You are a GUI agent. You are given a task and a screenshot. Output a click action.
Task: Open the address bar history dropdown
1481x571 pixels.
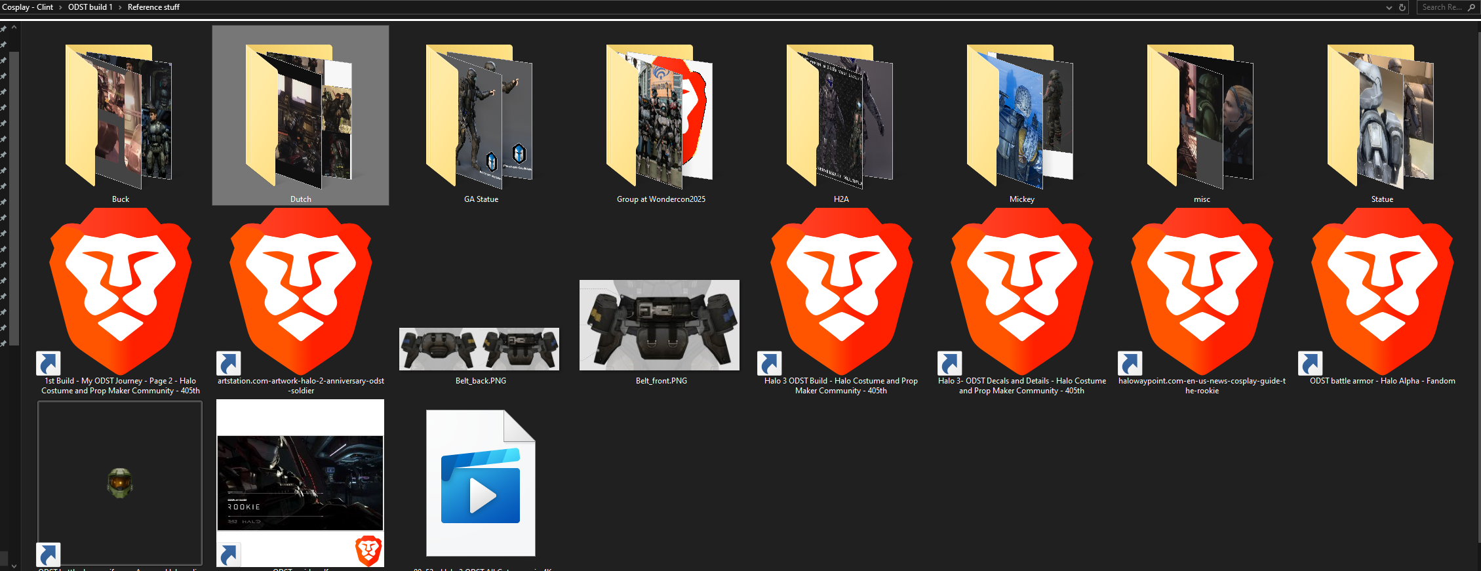point(1389,7)
